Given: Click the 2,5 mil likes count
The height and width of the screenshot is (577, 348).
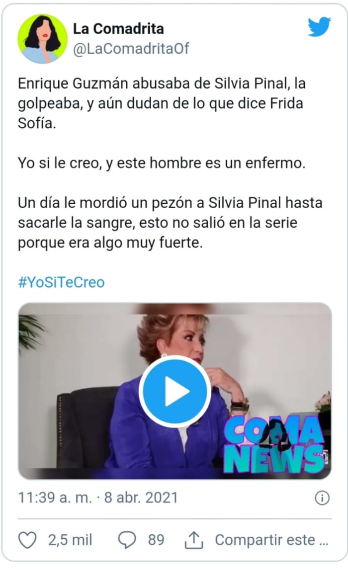Looking at the screenshot, I should click(70, 540).
